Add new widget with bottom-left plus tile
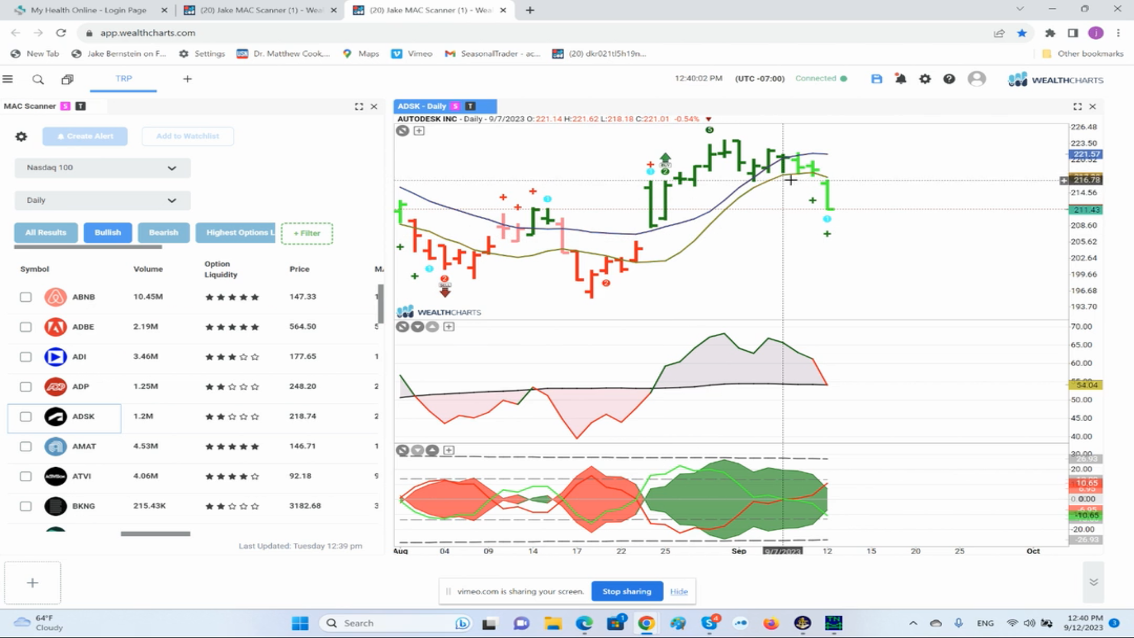The width and height of the screenshot is (1134, 638). coord(32,583)
